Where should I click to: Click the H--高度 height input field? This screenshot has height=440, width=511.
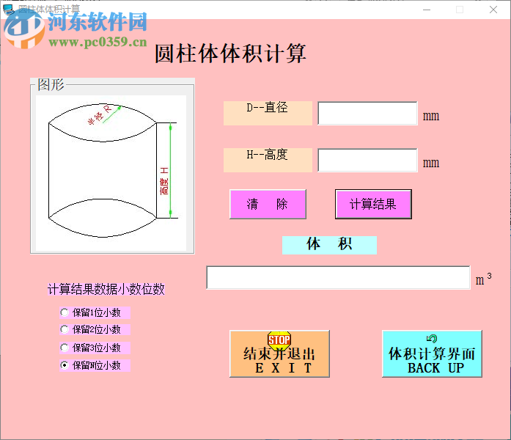[x=367, y=161]
